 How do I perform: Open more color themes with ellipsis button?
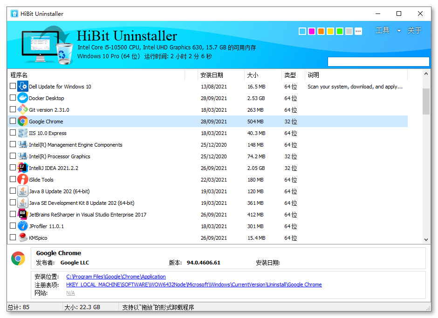(x=358, y=31)
